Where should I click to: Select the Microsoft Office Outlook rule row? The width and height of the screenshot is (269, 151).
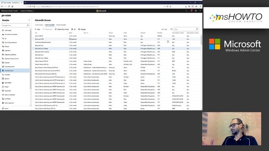116,52
